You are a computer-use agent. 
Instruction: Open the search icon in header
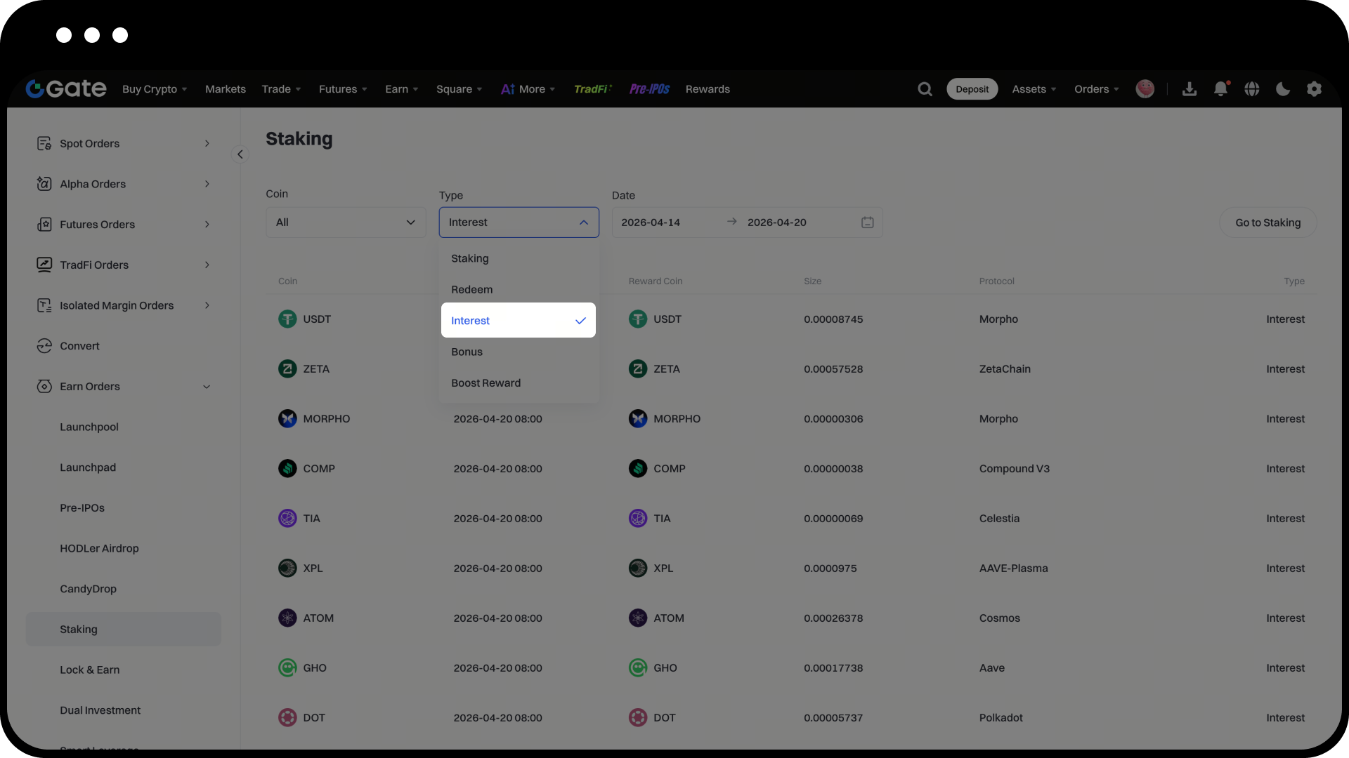[x=925, y=89]
